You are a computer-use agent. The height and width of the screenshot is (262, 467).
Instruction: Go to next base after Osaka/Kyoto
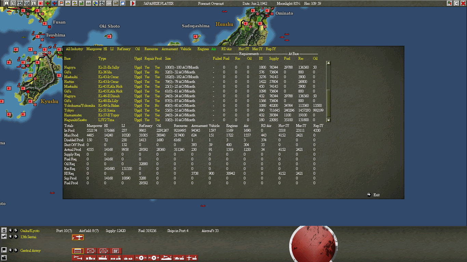click(x=16, y=231)
